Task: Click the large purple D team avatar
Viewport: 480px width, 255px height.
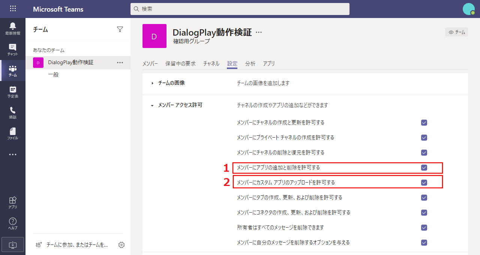Action: pyautogui.click(x=154, y=36)
